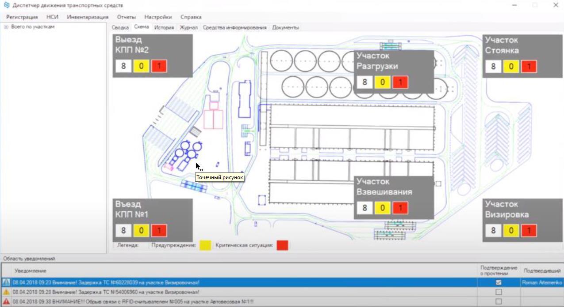564x307 pixels.
Task: Click the Участок Взвешивания panel title
Action: click(x=384, y=187)
